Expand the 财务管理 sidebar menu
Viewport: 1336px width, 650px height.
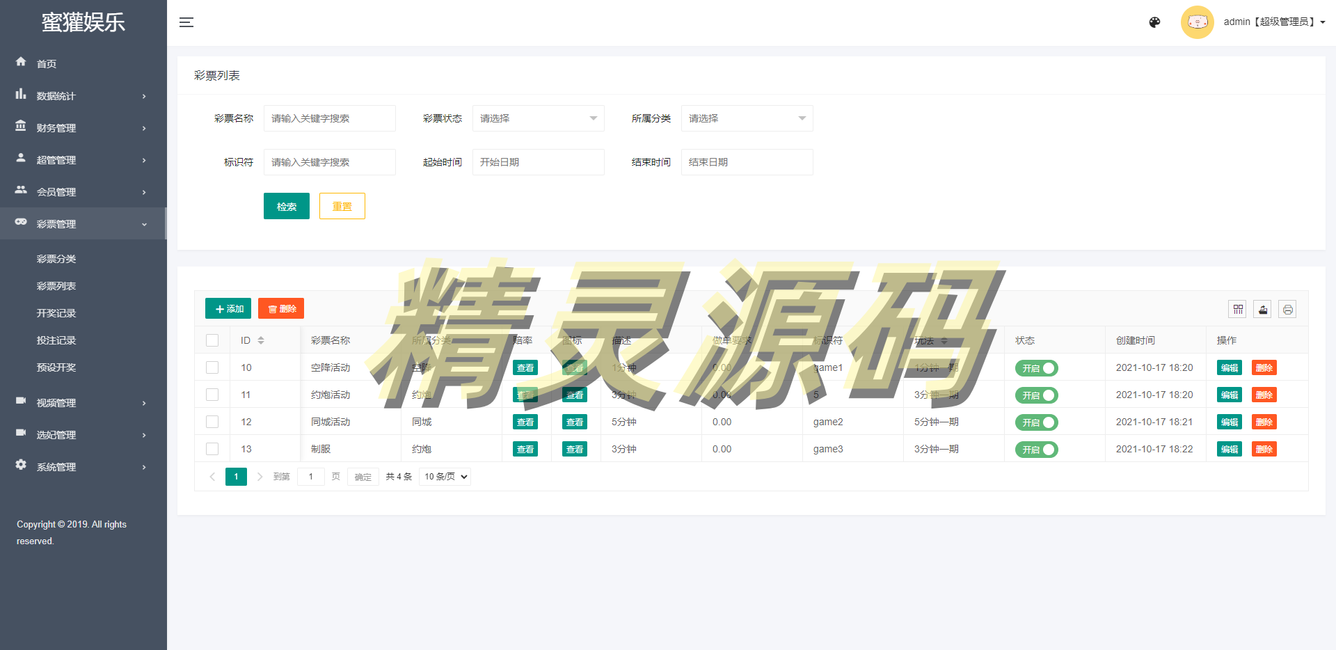click(x=82, y=128)
